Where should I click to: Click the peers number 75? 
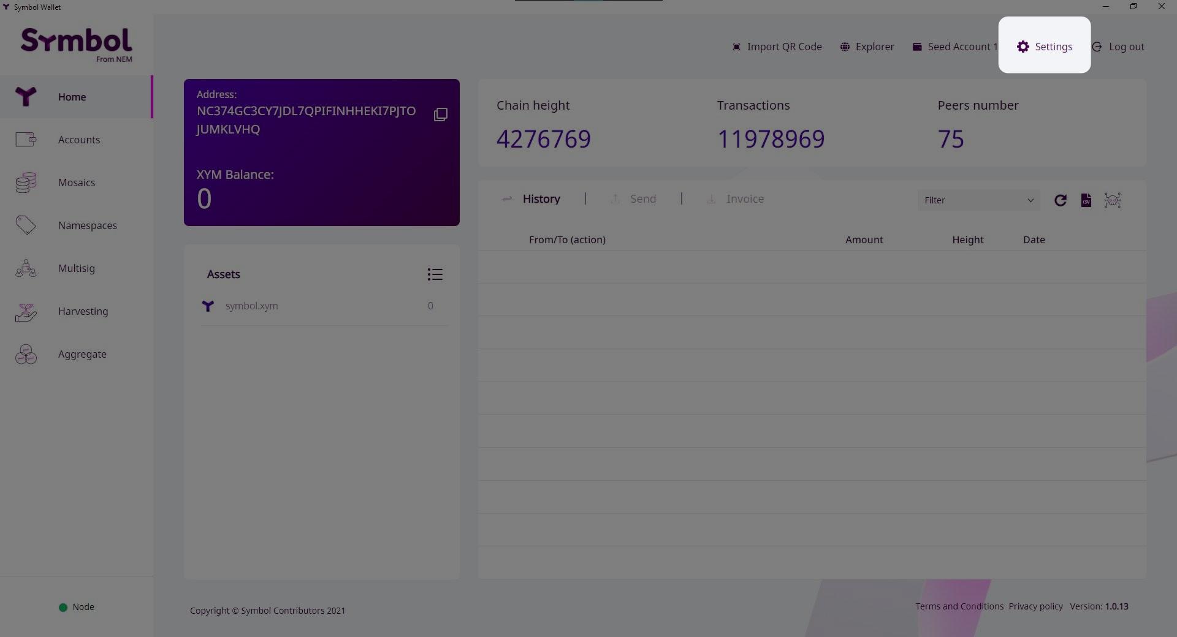pyautogui.click(x=951, y=139)
